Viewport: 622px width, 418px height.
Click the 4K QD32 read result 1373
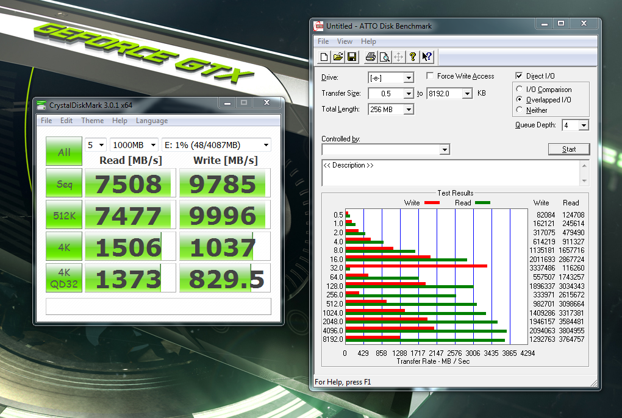tap(130, 278)
